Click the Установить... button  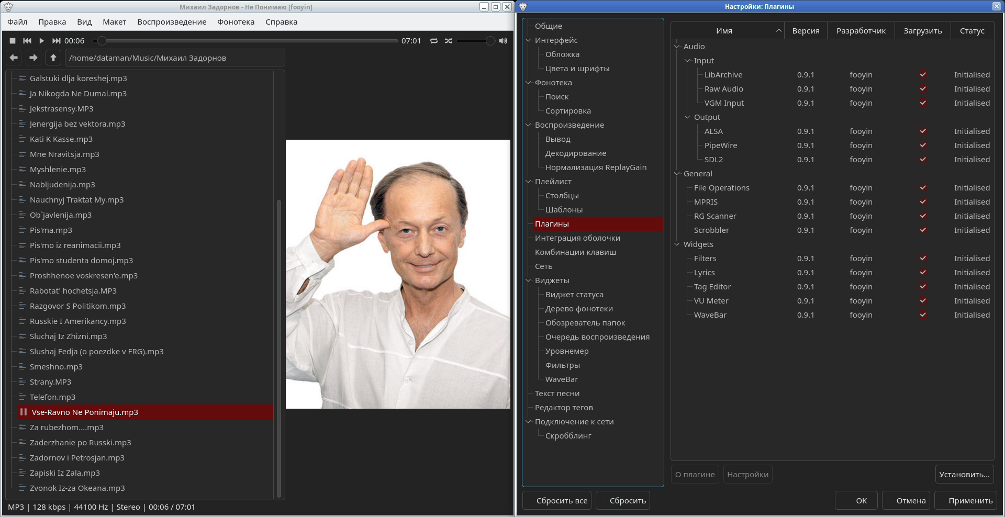[x=964, y=475]
